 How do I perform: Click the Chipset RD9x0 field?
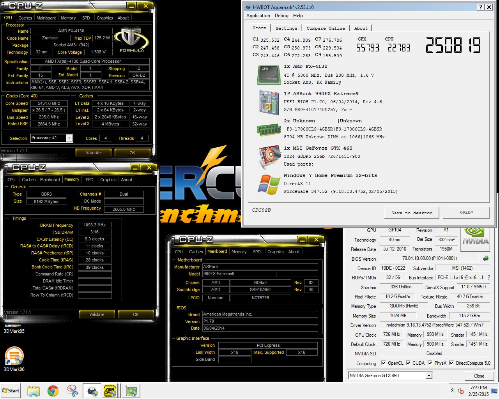click(260, 282)
